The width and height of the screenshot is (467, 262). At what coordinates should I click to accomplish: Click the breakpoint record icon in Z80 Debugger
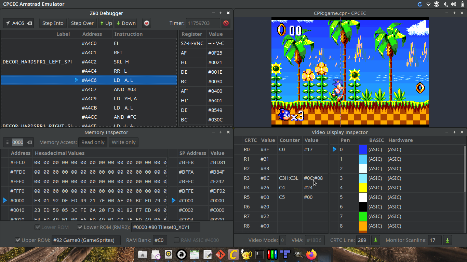[147, 23]
